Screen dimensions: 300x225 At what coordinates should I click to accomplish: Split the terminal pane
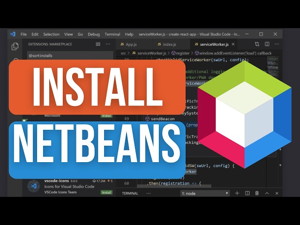(x=247, y=193)
